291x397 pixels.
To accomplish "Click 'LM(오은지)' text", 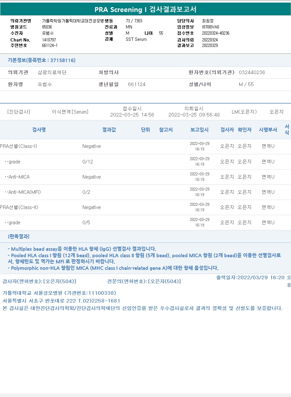I will [244, 112].
